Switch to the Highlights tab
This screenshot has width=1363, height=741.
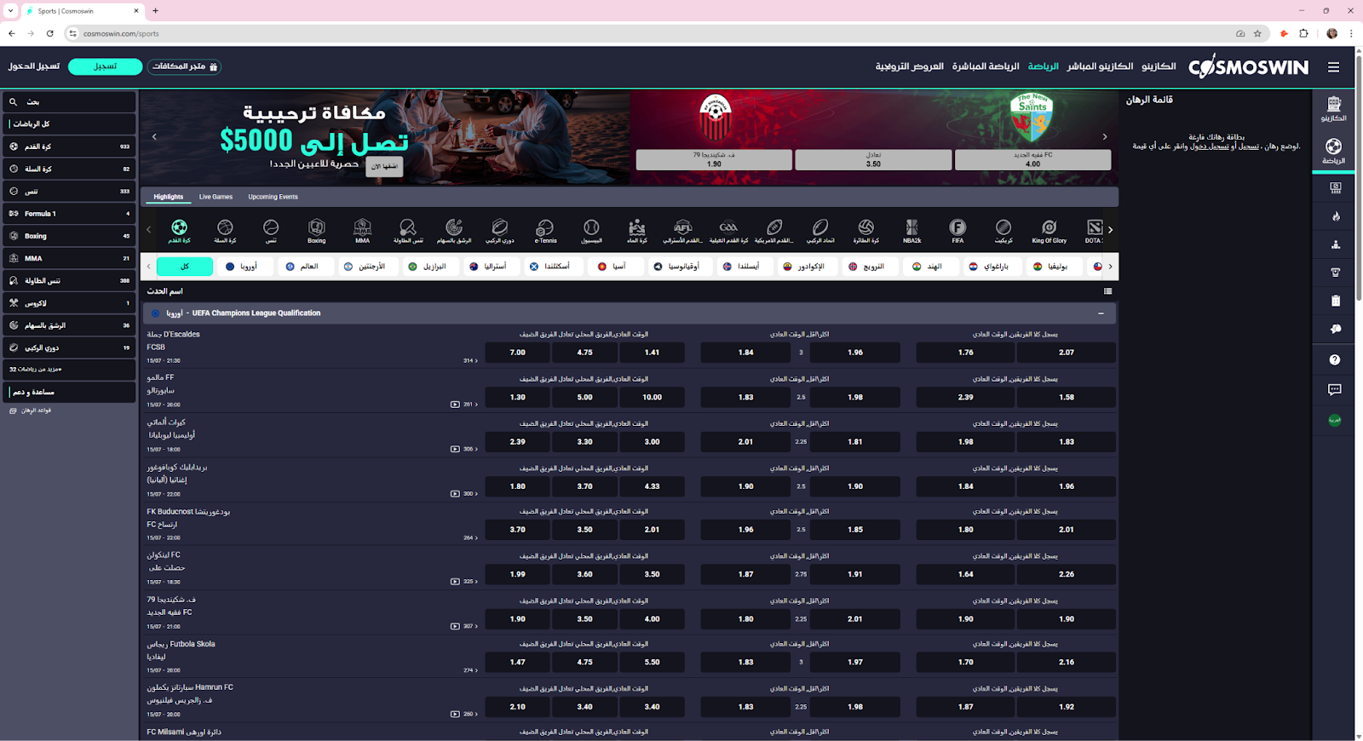(169, 197)
